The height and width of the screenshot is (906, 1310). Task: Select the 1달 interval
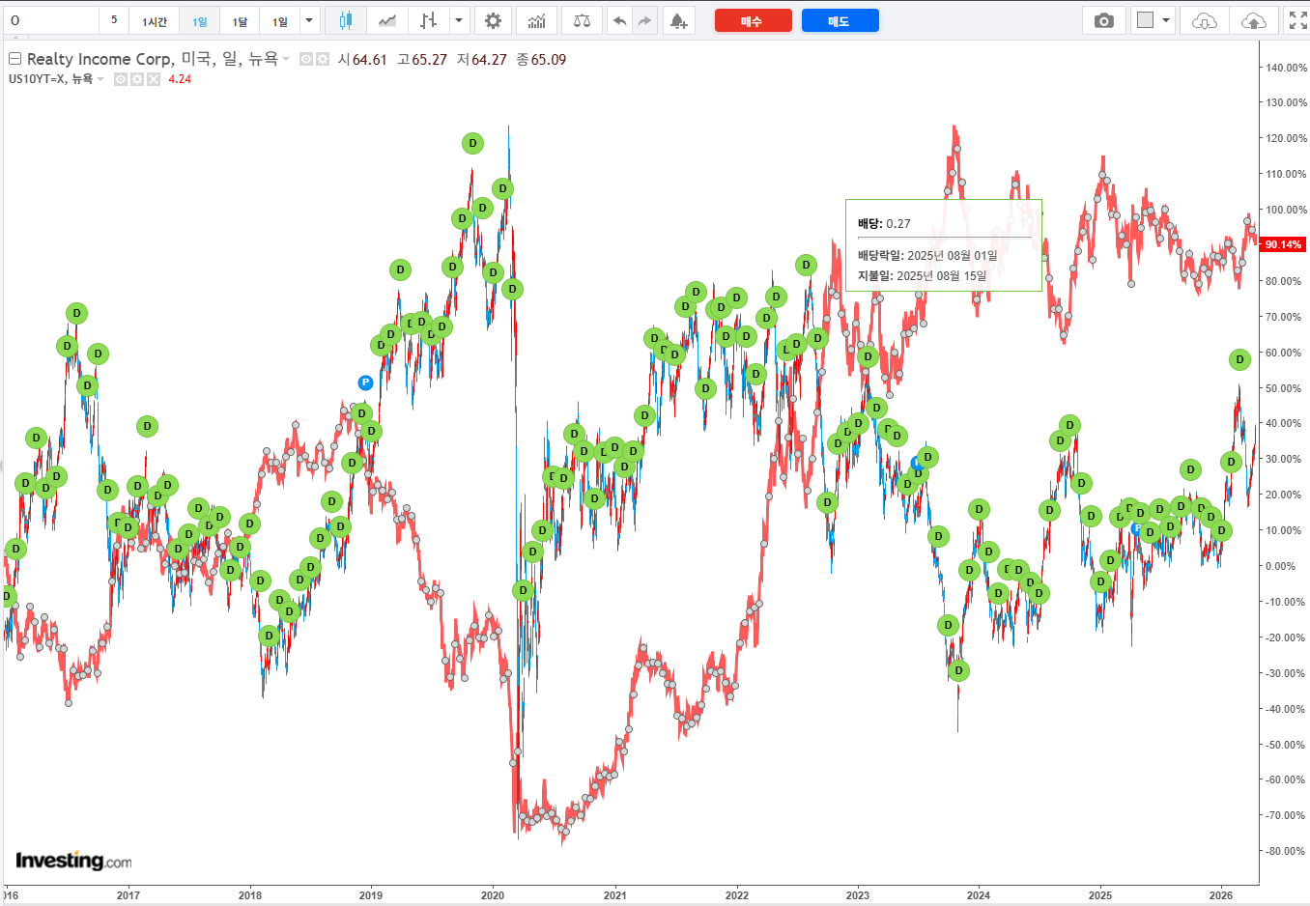click(240, 20)
